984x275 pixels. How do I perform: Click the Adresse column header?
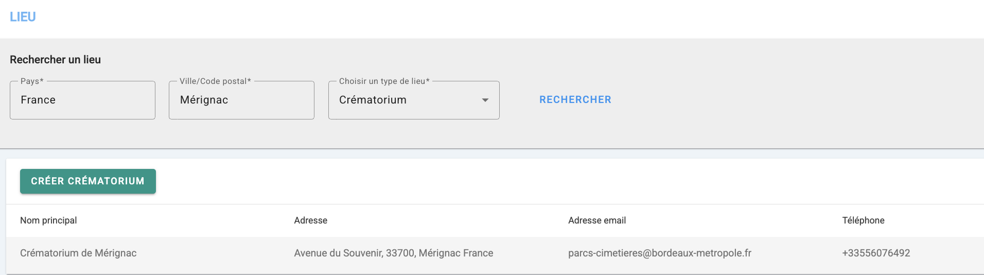pyautogui.click(x=311, y=220)
